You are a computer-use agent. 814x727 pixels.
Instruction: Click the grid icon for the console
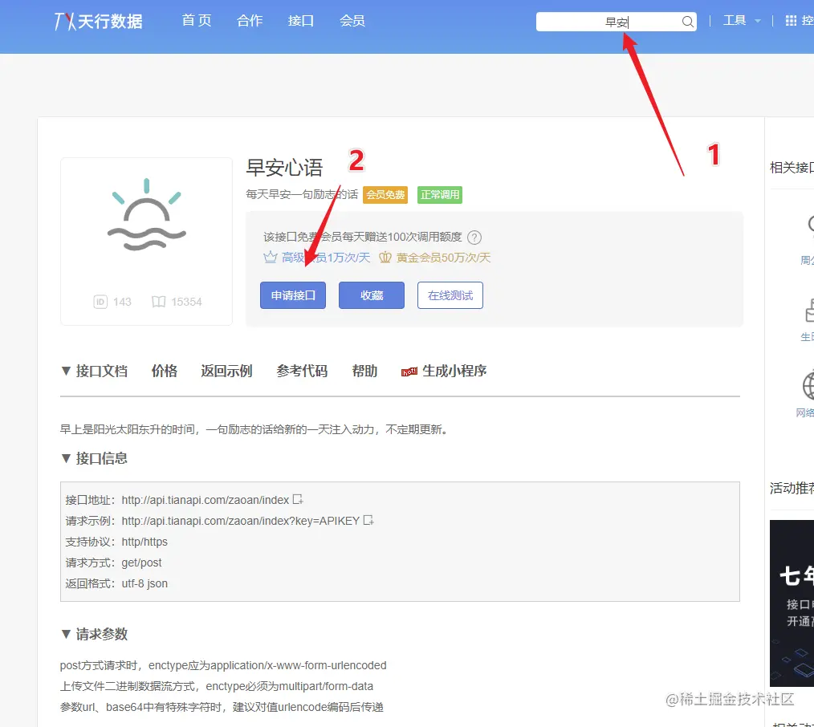click(x=791, y=21)
